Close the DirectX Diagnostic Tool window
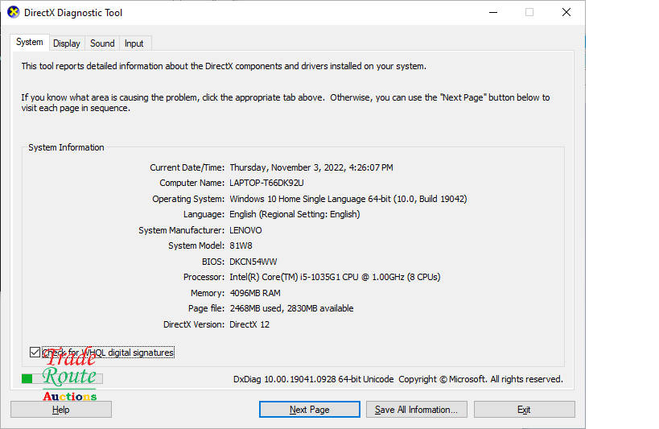The width and height of the screenshot is (659, 429). point(566,12)
